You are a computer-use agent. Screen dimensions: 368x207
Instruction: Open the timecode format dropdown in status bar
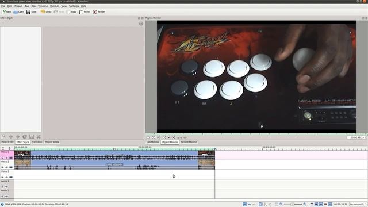click(358, 205)
